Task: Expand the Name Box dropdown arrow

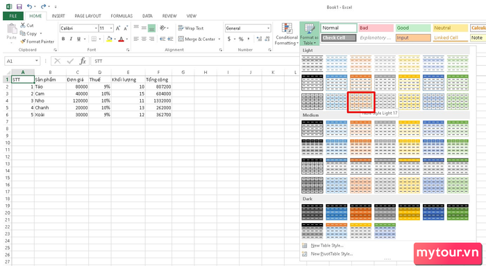Action: (37, 61)
